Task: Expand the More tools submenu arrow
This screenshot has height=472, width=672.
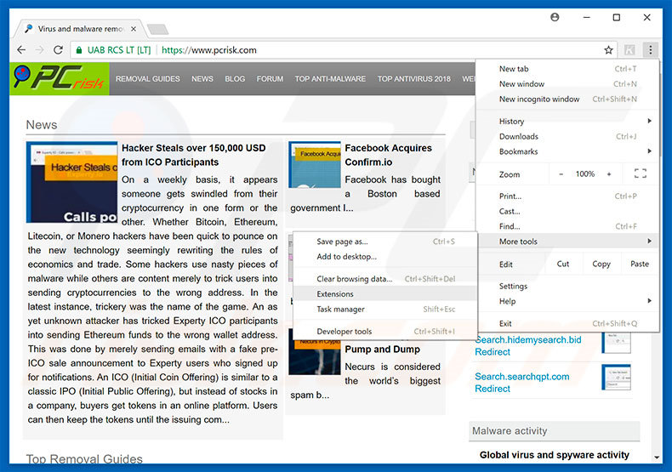Action: (649, 242)
